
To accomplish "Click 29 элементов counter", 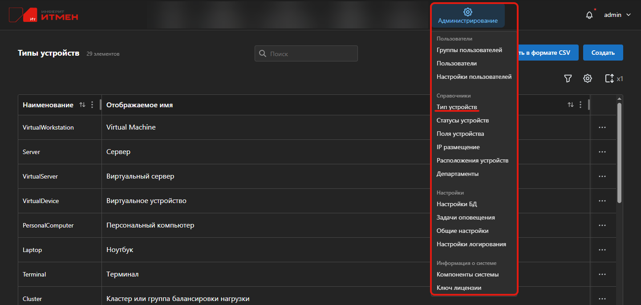I will pyautogui.click(x=103, y=54).
